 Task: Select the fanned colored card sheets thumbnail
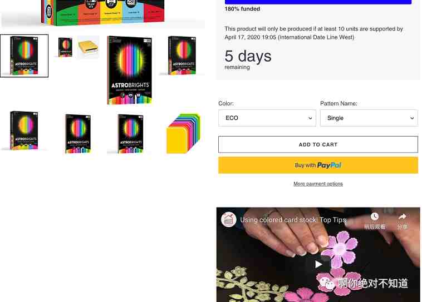[x=183, y=133]
